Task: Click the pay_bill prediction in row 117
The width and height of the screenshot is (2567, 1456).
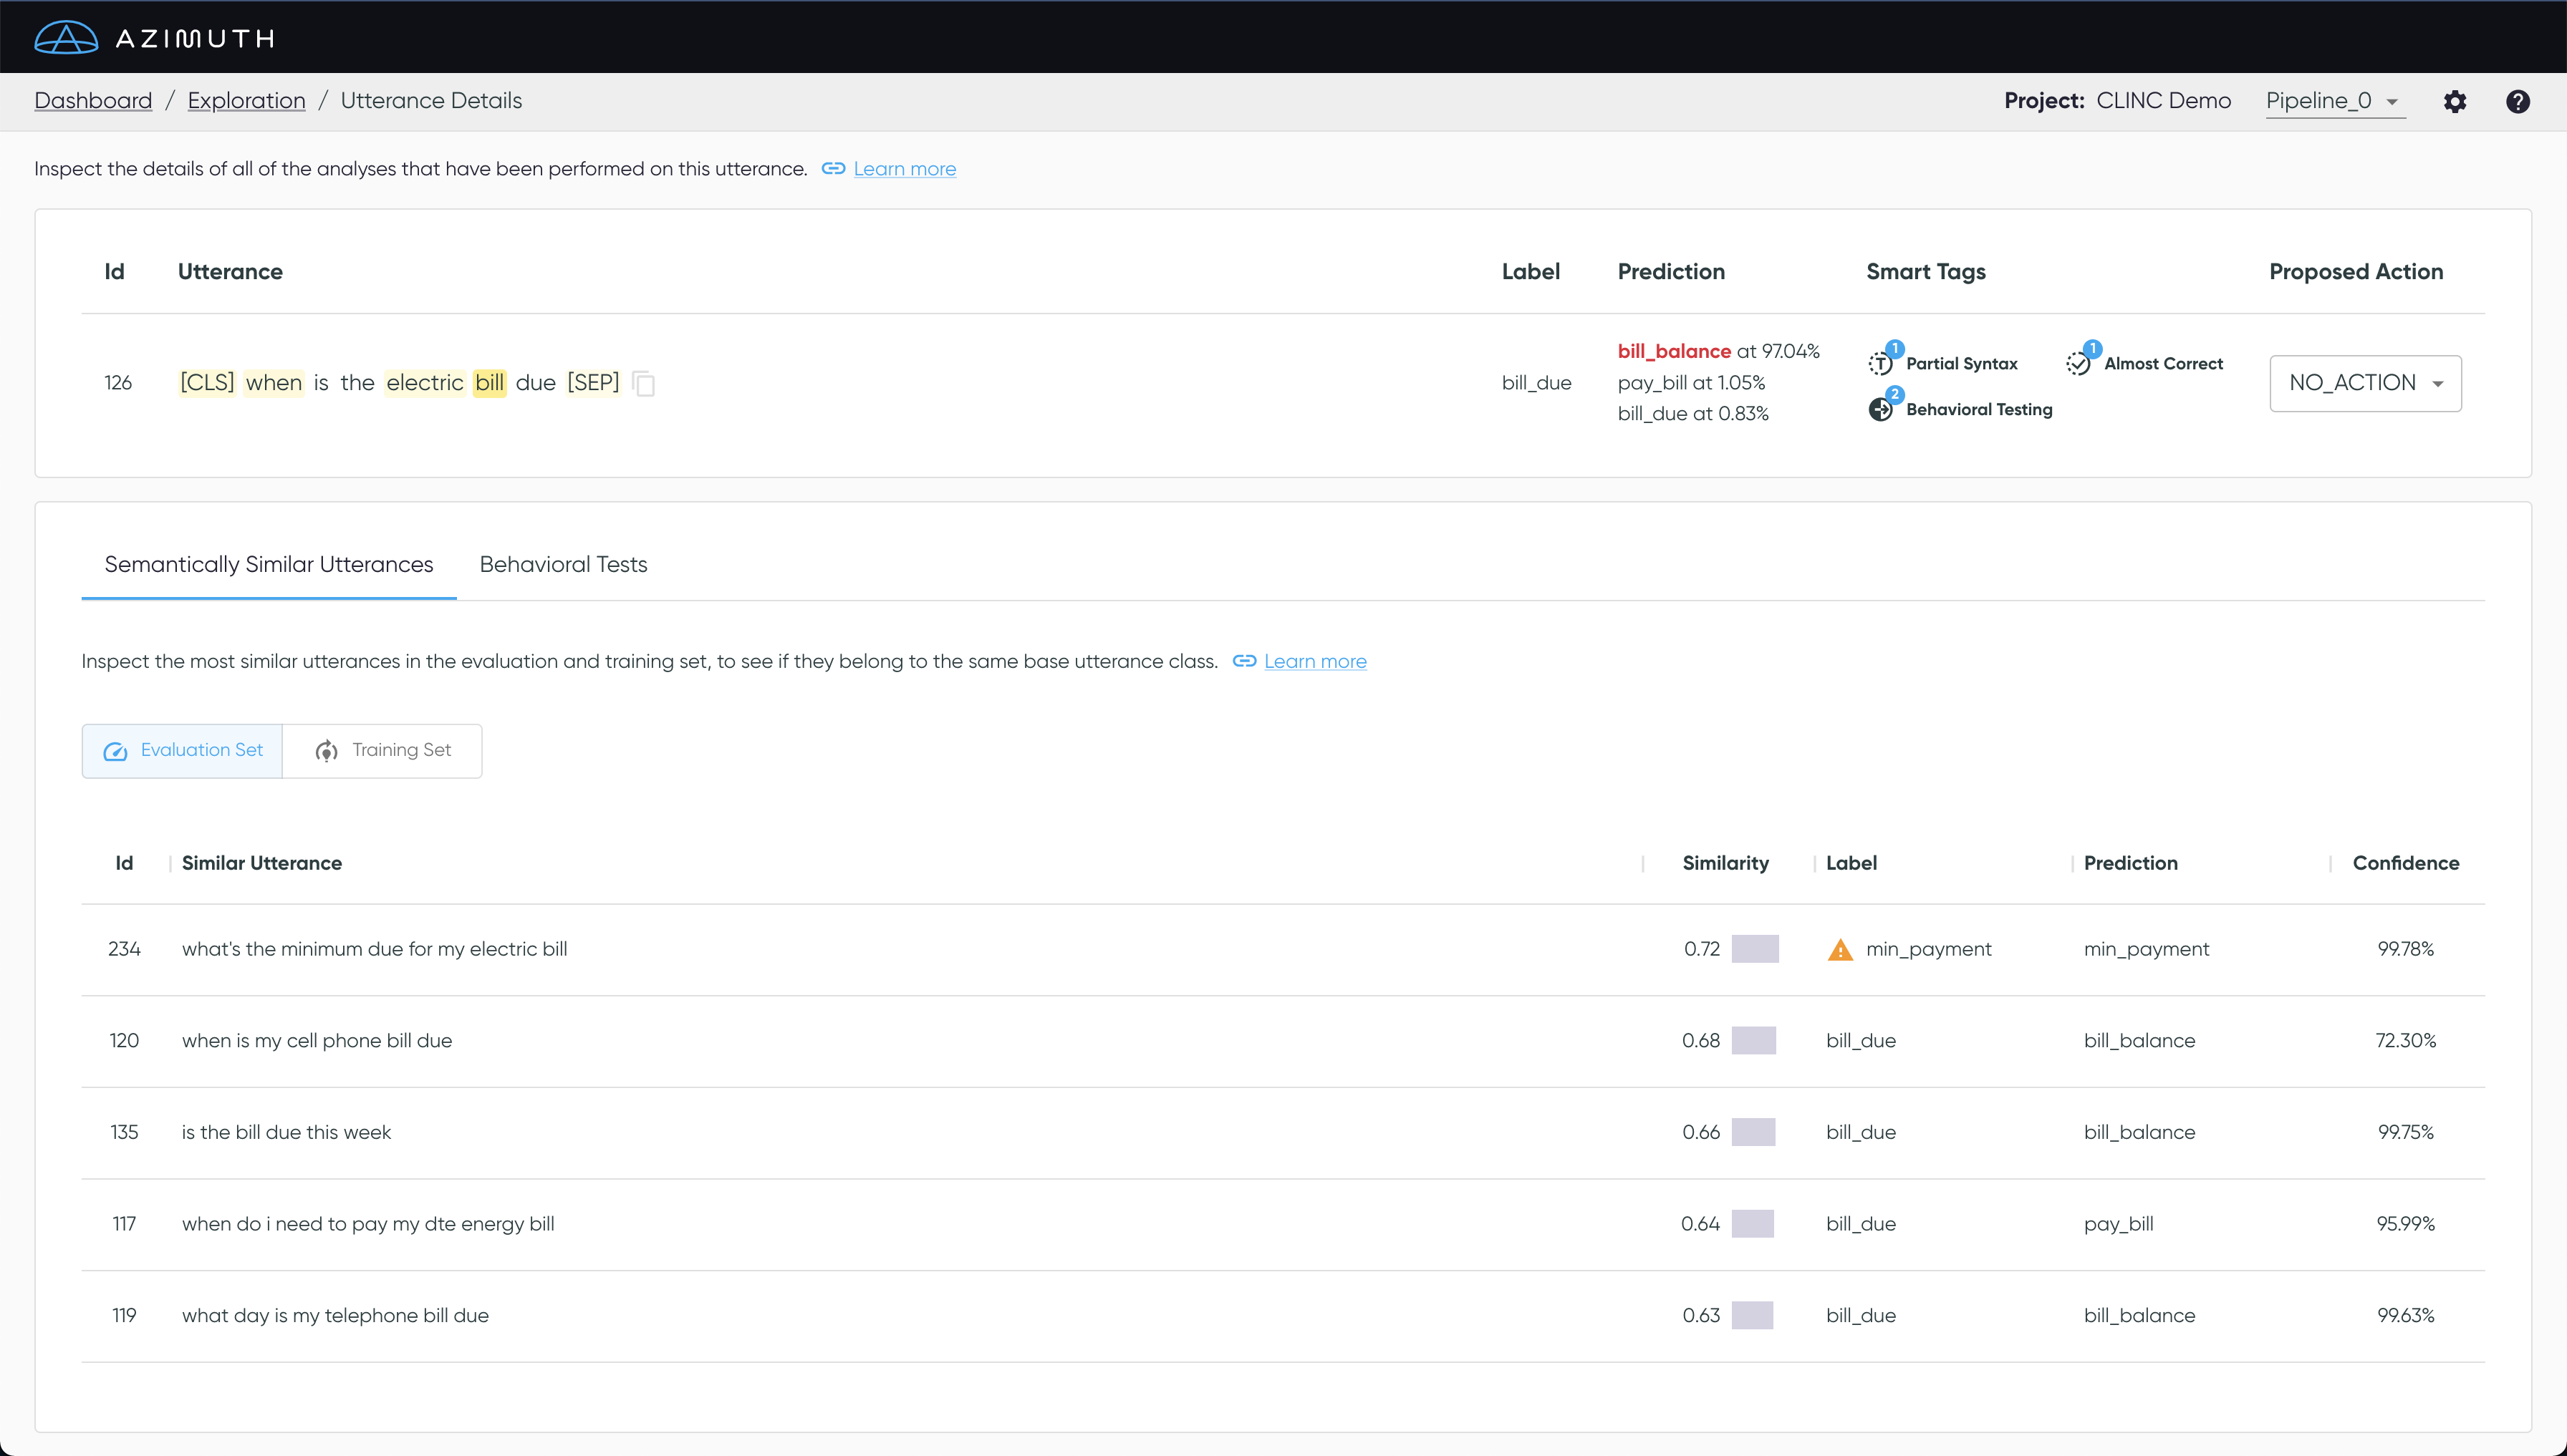Action: coord(2118,1224)
